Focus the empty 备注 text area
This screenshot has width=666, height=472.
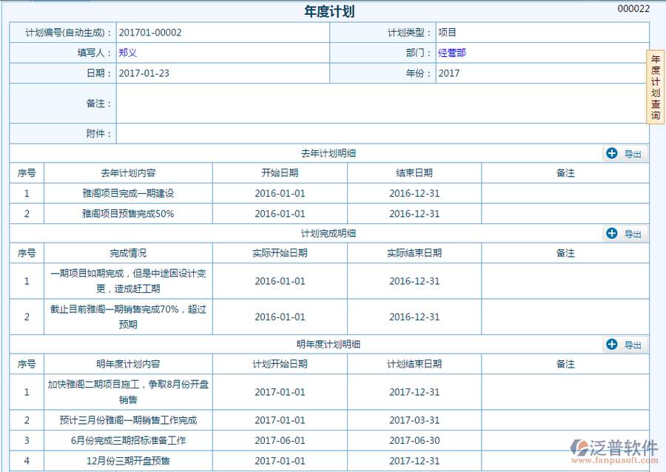[x=381, y=104]
